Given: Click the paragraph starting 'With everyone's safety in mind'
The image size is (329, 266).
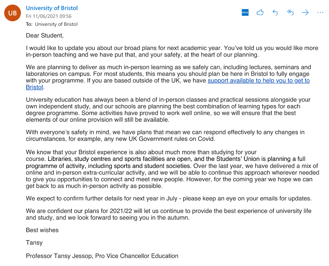Looking at the screenshot, I should coord(165,135).
